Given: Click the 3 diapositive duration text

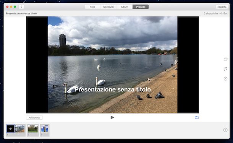Looking at the screenshot, I should [x=215, y=13].
